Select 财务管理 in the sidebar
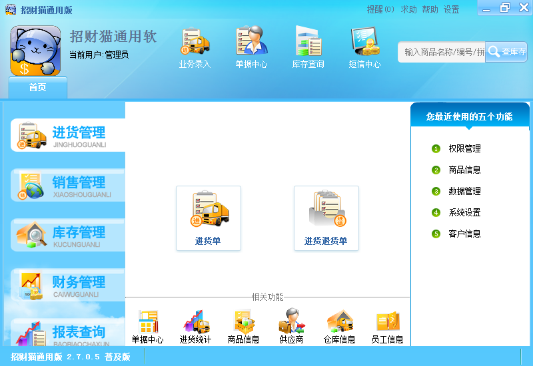Viewport: 533px width, 366px height. pos(68,285)
